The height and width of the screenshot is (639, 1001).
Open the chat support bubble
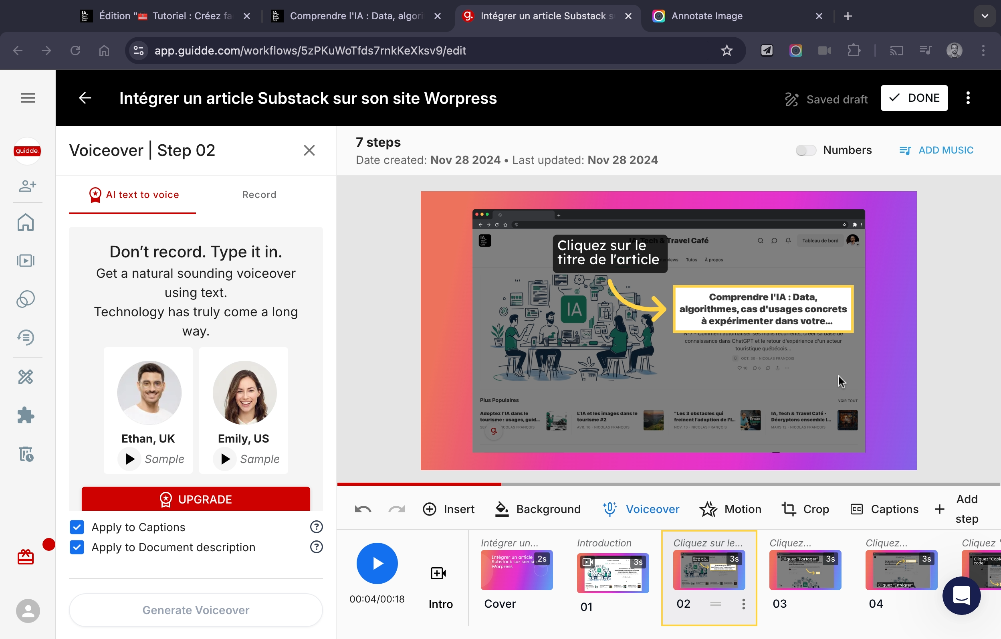click(961, 595)
